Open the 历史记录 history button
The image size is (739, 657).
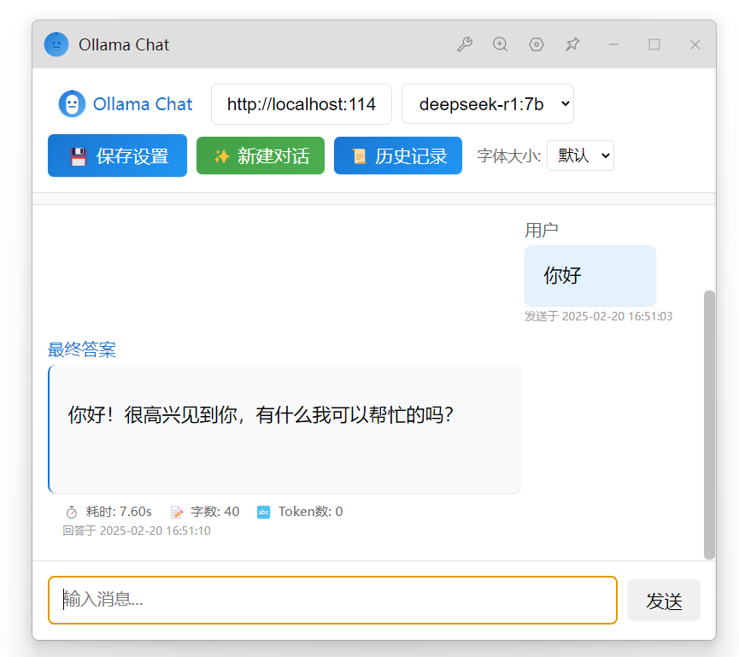(x=398, y=155)
